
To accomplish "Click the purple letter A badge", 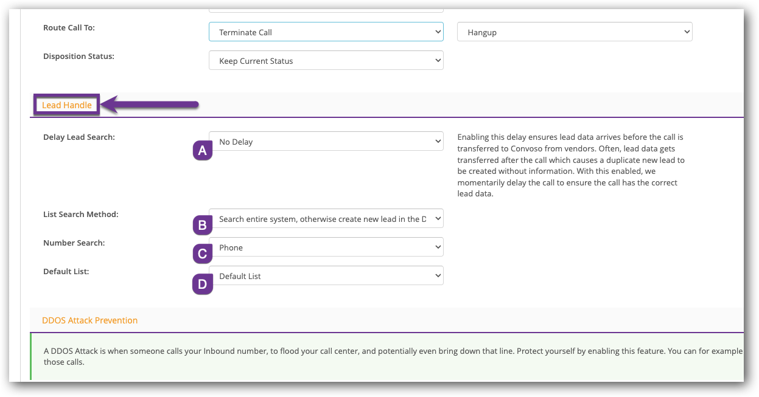I will (x=203, y=150).
